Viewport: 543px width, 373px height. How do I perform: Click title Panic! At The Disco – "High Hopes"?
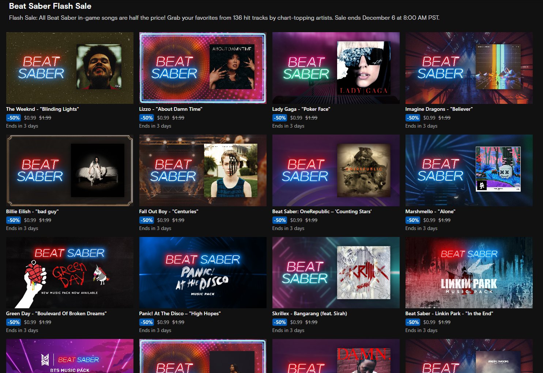(x=180, y=313)
